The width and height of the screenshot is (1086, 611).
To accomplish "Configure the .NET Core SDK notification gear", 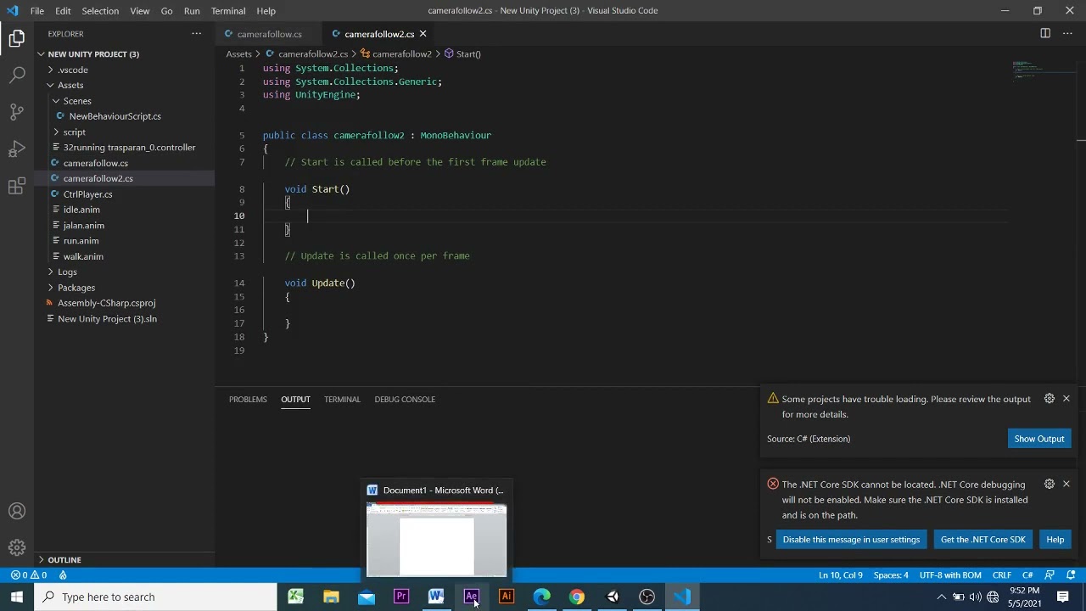I will coord(1050,484).
